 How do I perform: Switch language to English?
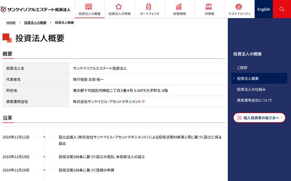pos(264,9)
